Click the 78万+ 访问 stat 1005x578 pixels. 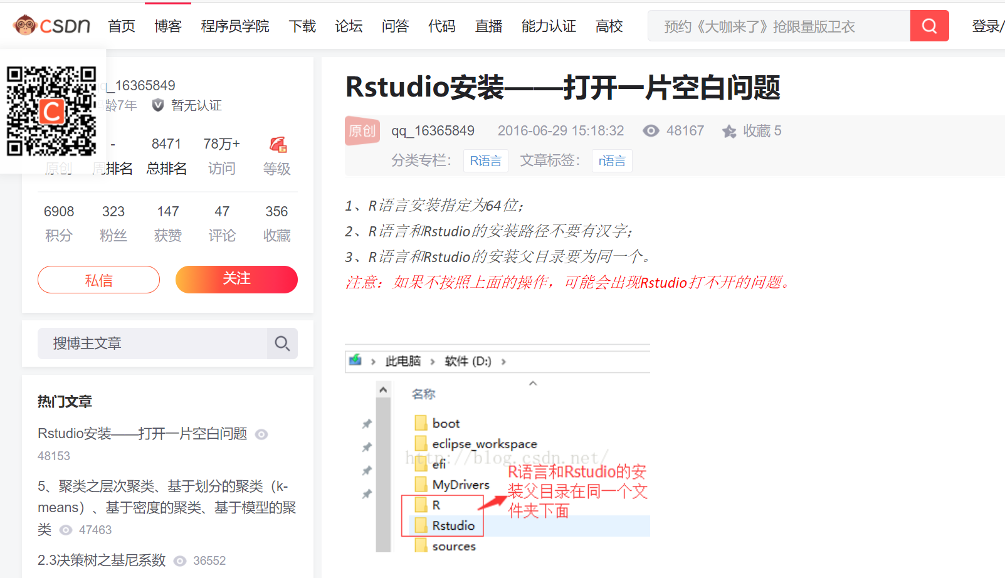click(x=221, y=156)
